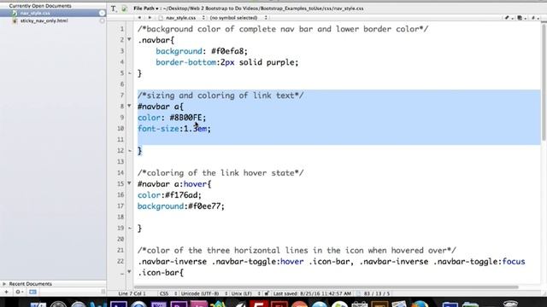Click the word focus on line 22
The height and width of the screenshot is (307, 547).
[513, 262]
